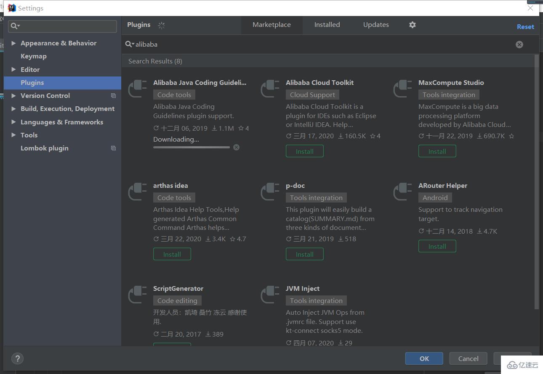The width and height of the screenshot is (543, 374).
Task: Click the Tools integration tag on JVM Inject
Action: click(316, 301)
